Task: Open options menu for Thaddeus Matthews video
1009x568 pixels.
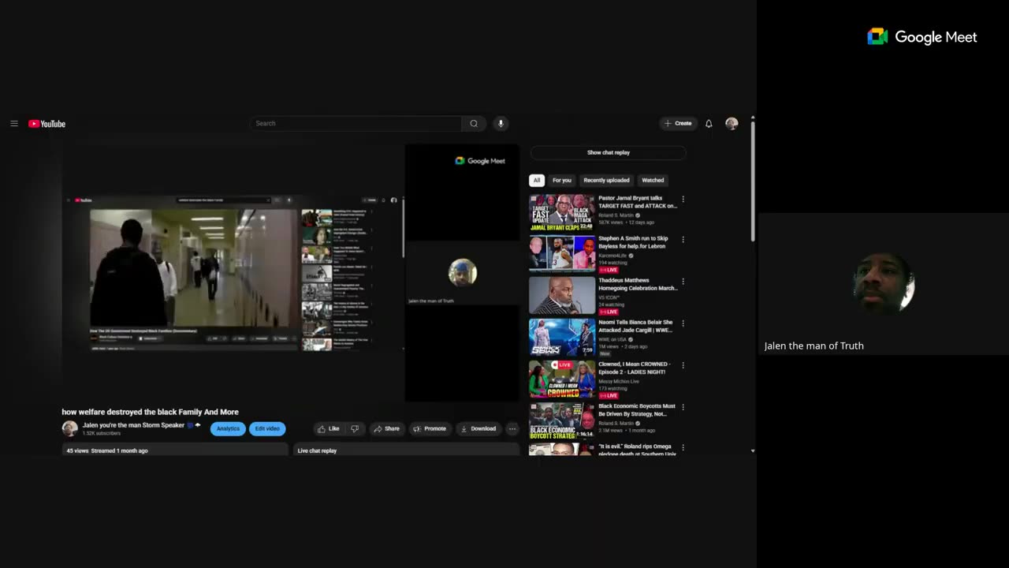Action: (683, 282)
